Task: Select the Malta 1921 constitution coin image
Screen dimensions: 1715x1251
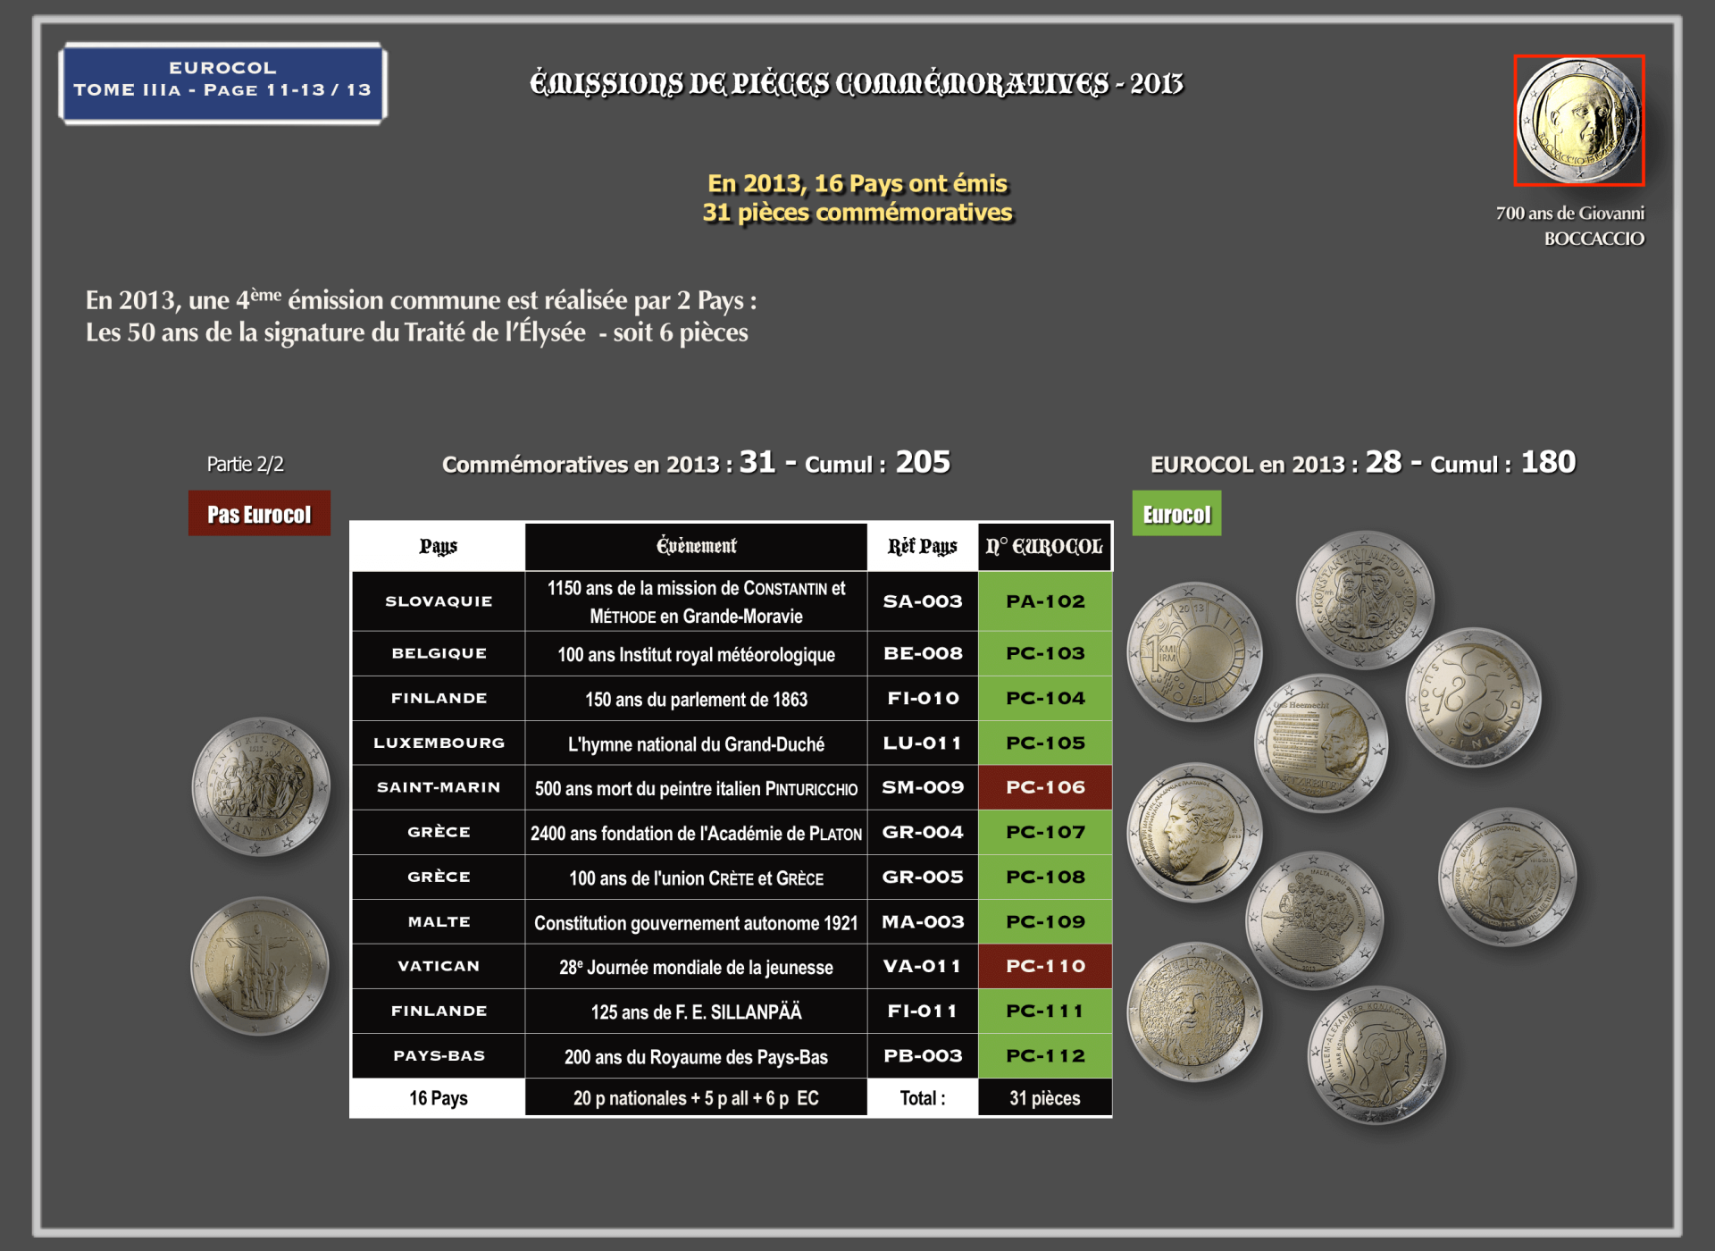Action: point(1314,920)
